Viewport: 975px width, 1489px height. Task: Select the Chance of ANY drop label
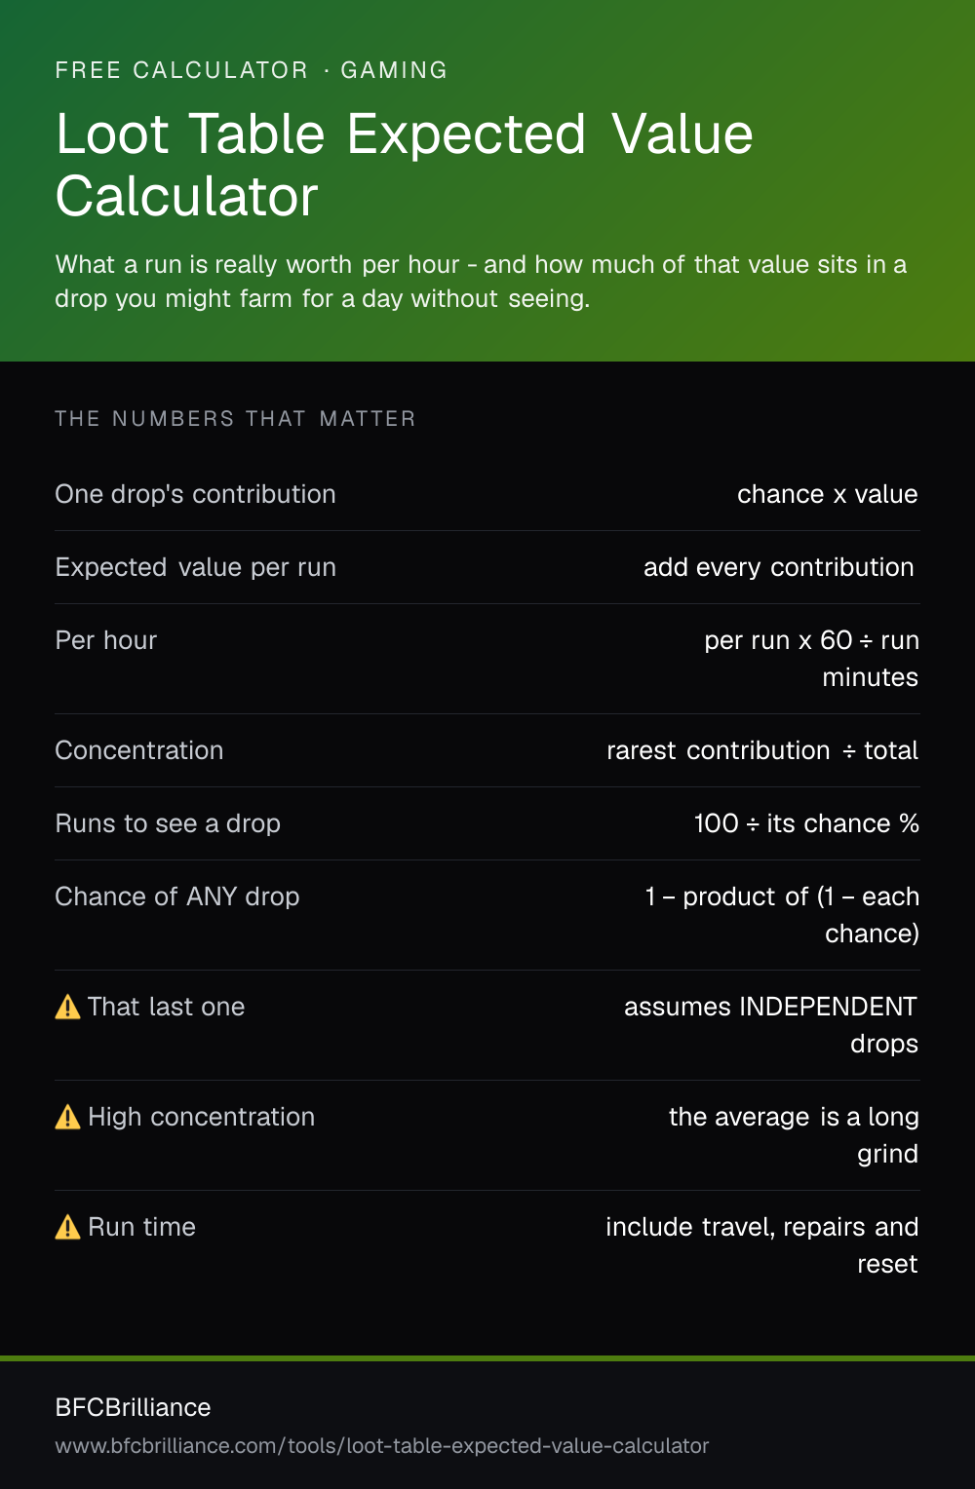coord(177,897)
